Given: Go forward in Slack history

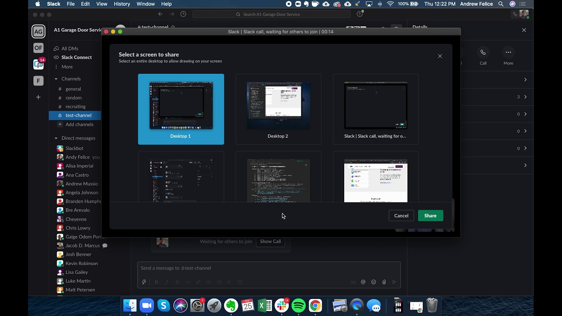Looking at the screenshot, I should click(172, 14).
